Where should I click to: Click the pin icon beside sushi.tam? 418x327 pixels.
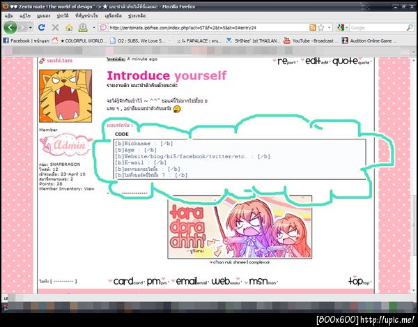tap(42, 61)
